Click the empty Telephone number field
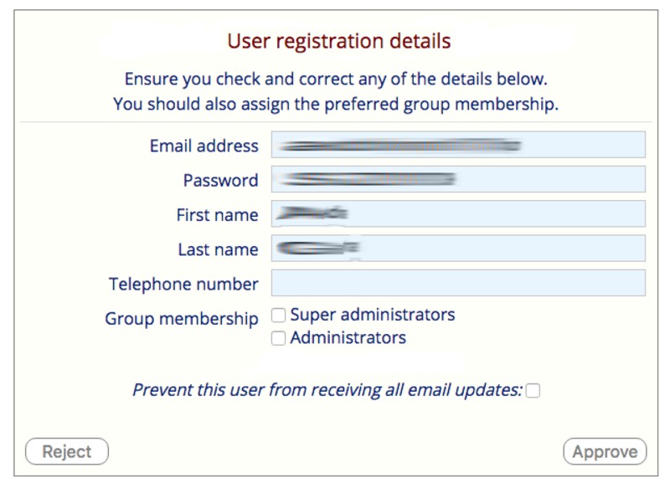This screenshot has width=670, height=488. point(458,283)
